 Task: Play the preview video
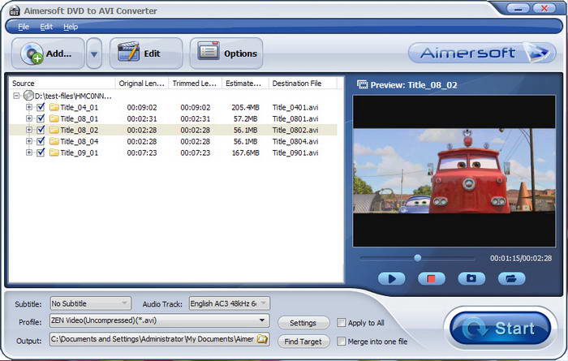(x=392, y=278)
